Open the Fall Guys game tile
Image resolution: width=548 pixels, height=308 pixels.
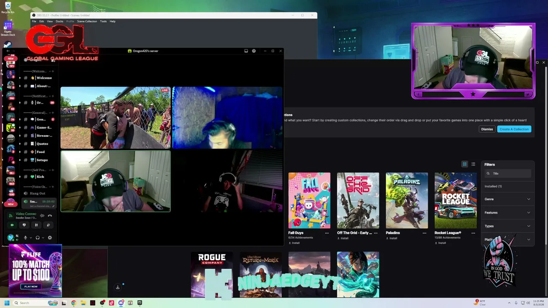tap(309, 201)
